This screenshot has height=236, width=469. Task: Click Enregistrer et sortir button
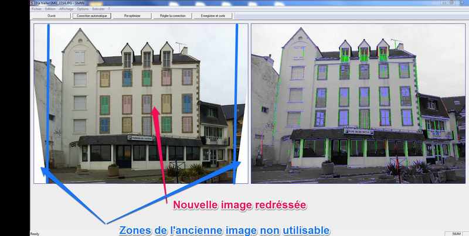pyautogui.click(x=213, y=16)
